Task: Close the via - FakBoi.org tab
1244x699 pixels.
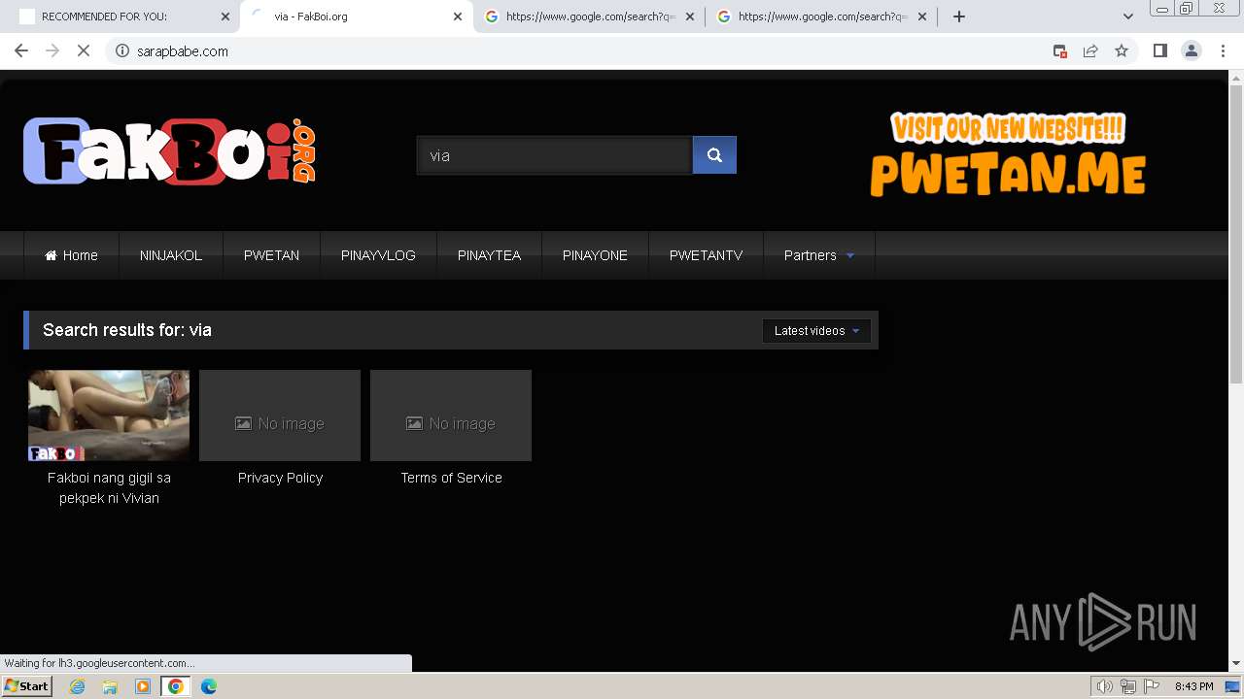Action: click(457, 17)
